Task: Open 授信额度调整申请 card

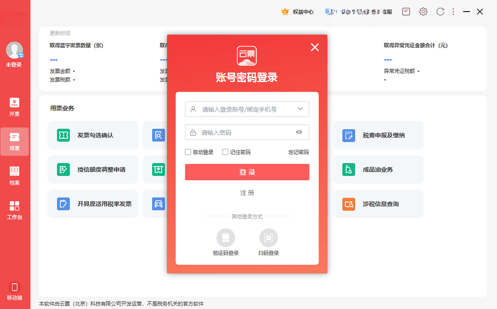Action: pos(93,170)
